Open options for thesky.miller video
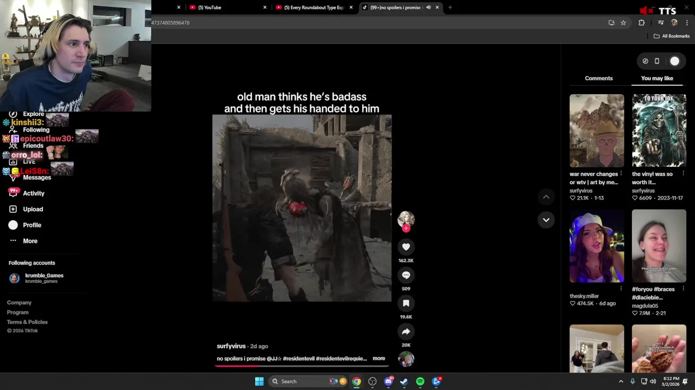 (x=621, y=289)
